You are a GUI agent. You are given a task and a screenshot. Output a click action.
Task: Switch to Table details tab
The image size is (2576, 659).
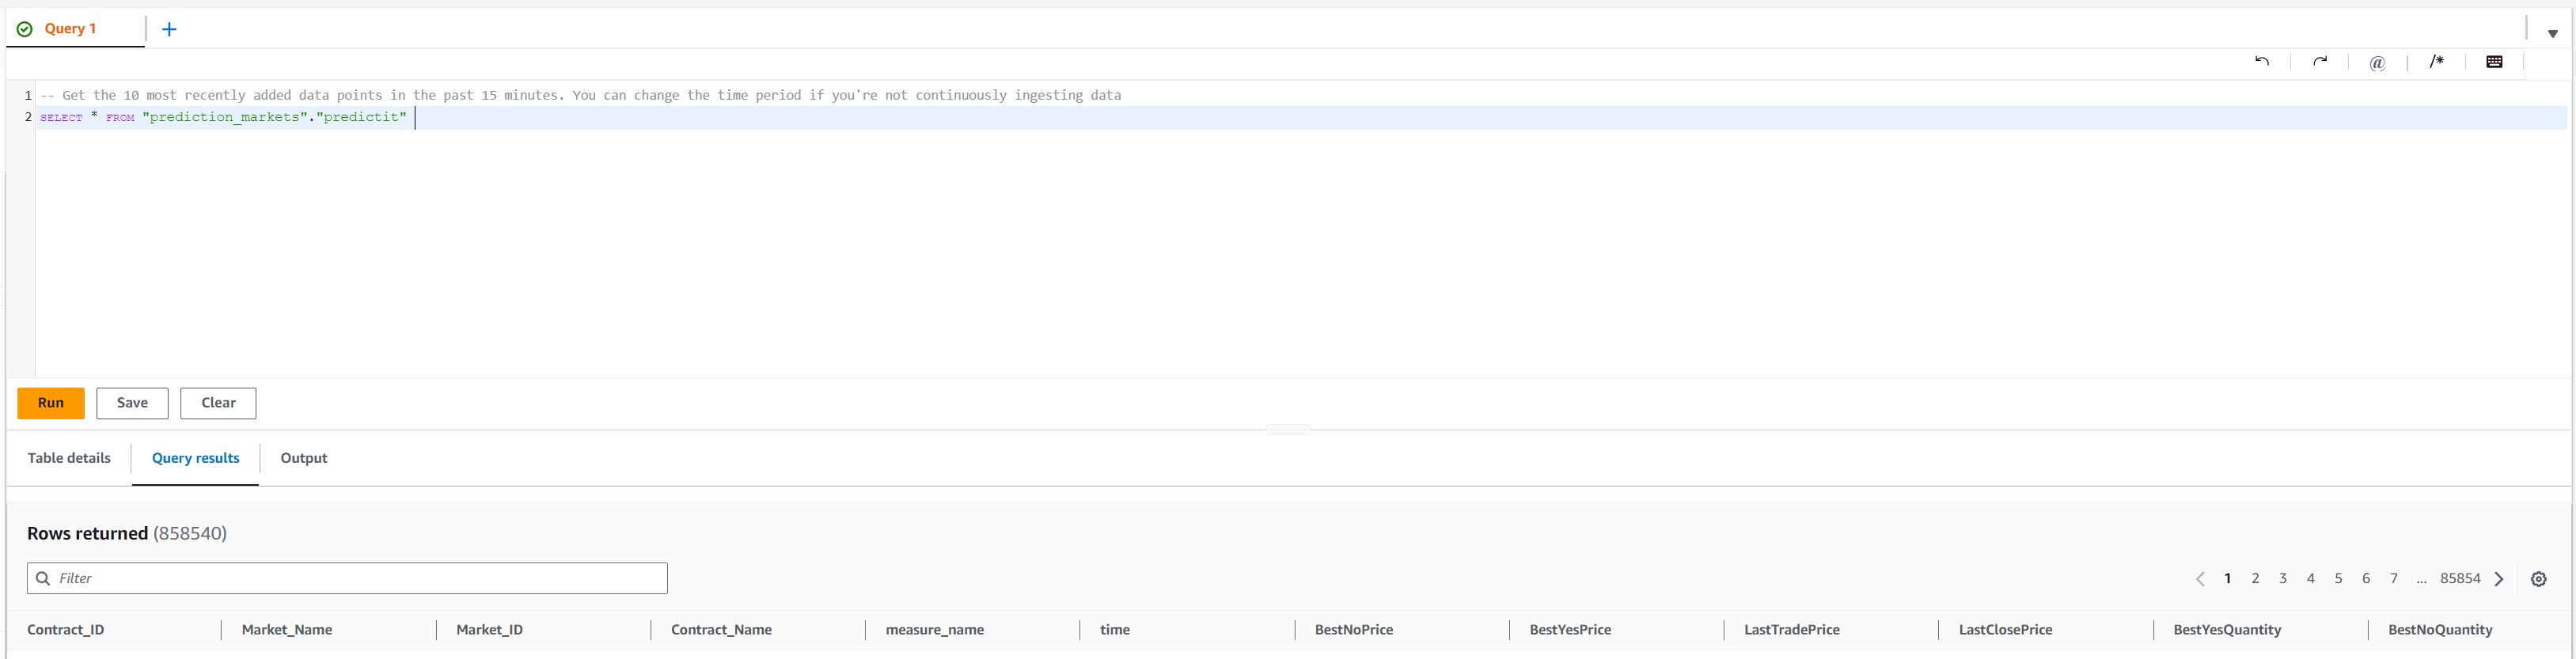coord(69,458)
